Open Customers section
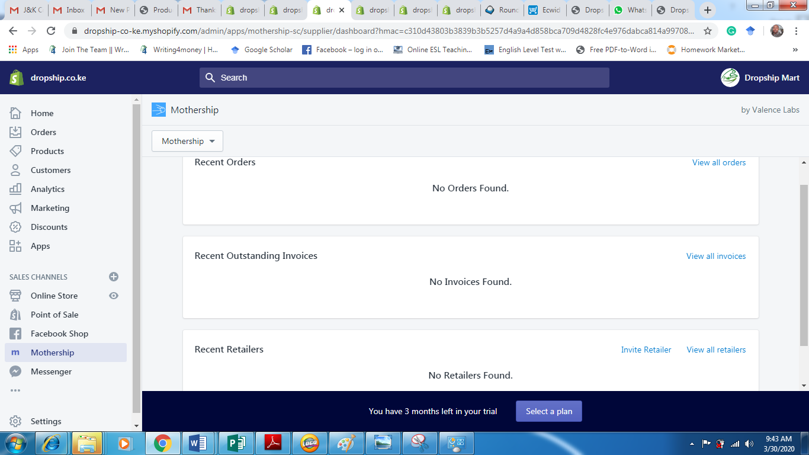This screenshot has height=455, width=809. 50,170
